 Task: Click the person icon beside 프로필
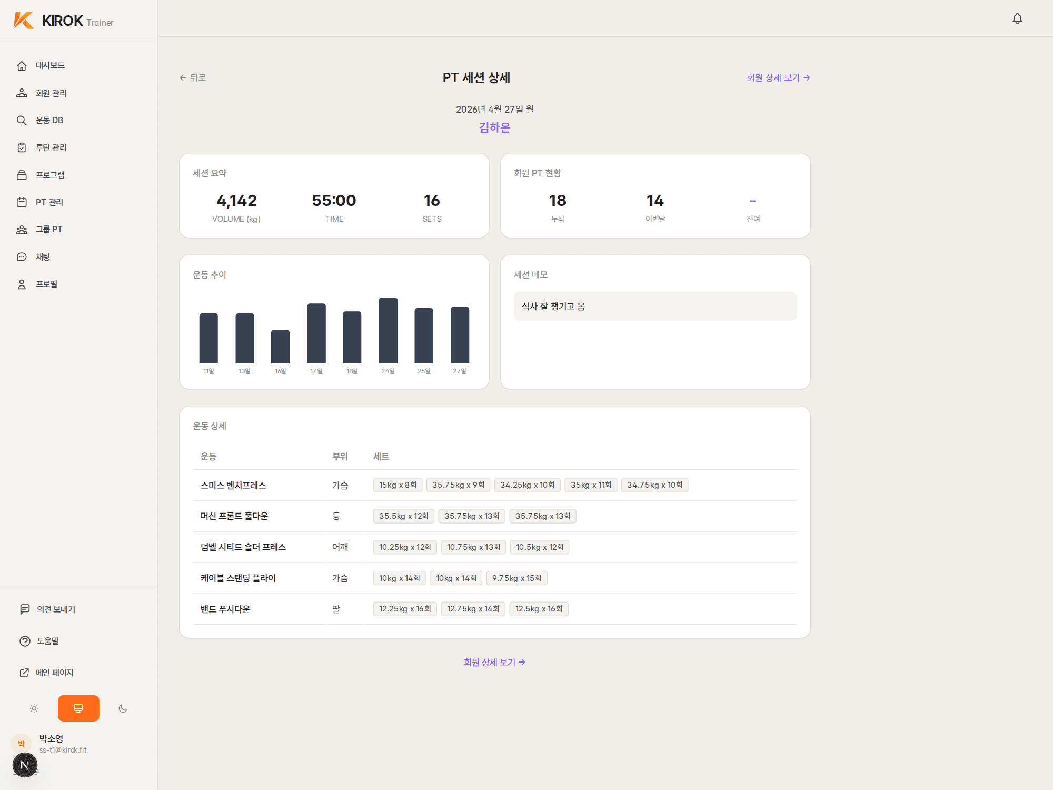[22, 284]
